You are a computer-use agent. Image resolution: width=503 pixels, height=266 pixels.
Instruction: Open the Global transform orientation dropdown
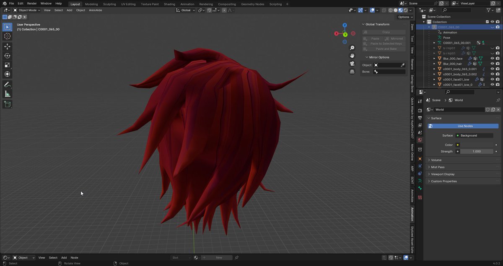(185, 10)
